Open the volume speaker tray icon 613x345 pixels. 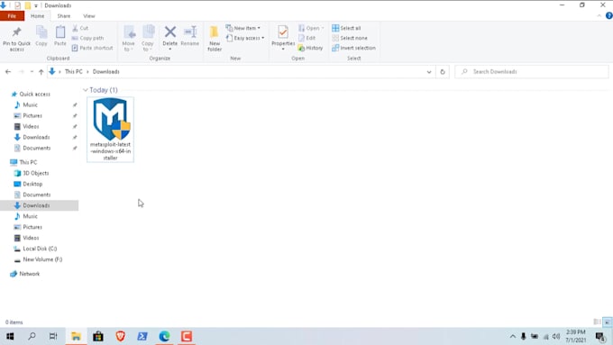[x=556, y=336]
